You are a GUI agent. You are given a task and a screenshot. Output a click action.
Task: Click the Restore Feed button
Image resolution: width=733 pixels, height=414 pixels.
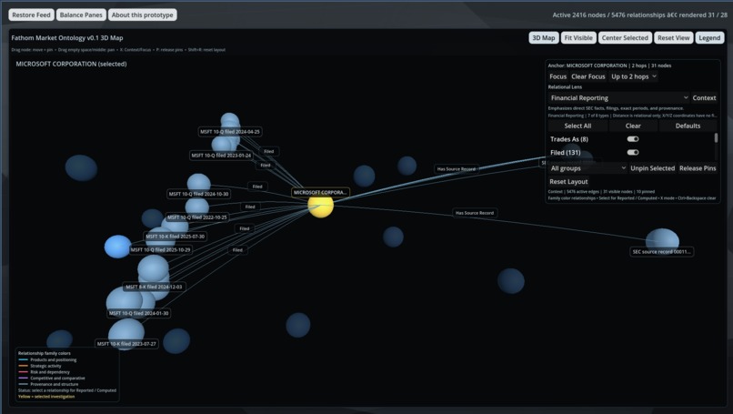click(x=31, y=15)
